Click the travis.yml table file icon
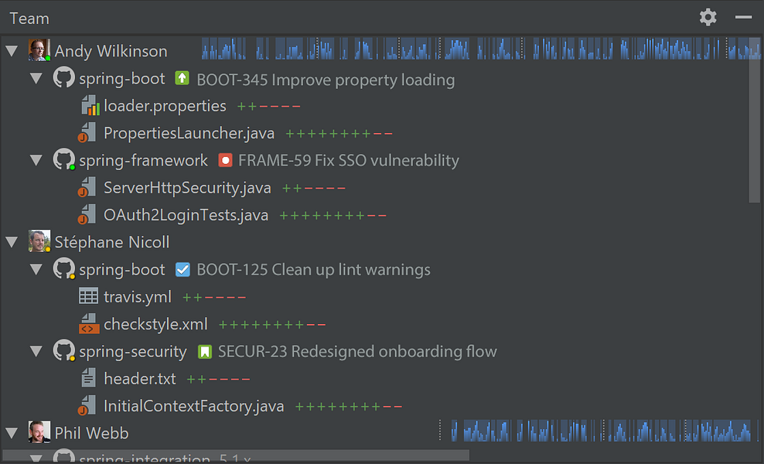Viewport: 764px width, 464px height. click(x=88, y=296)
